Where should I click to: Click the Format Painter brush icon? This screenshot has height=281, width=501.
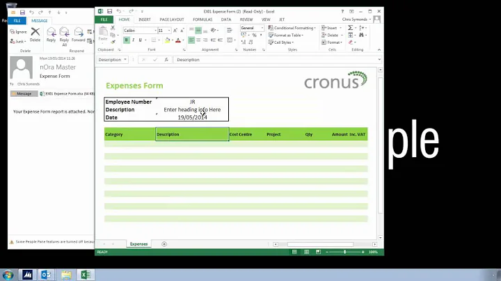pos(113,42)
